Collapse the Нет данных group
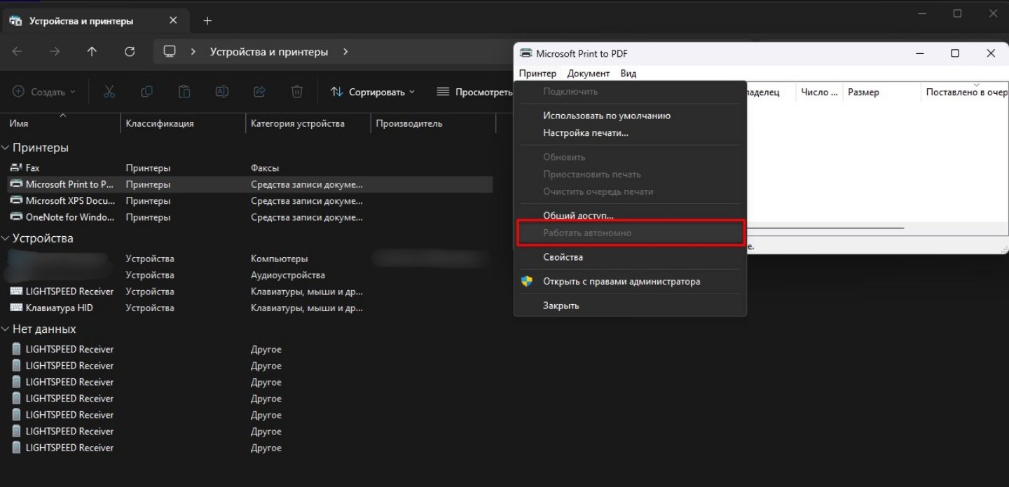 (6, 329)
